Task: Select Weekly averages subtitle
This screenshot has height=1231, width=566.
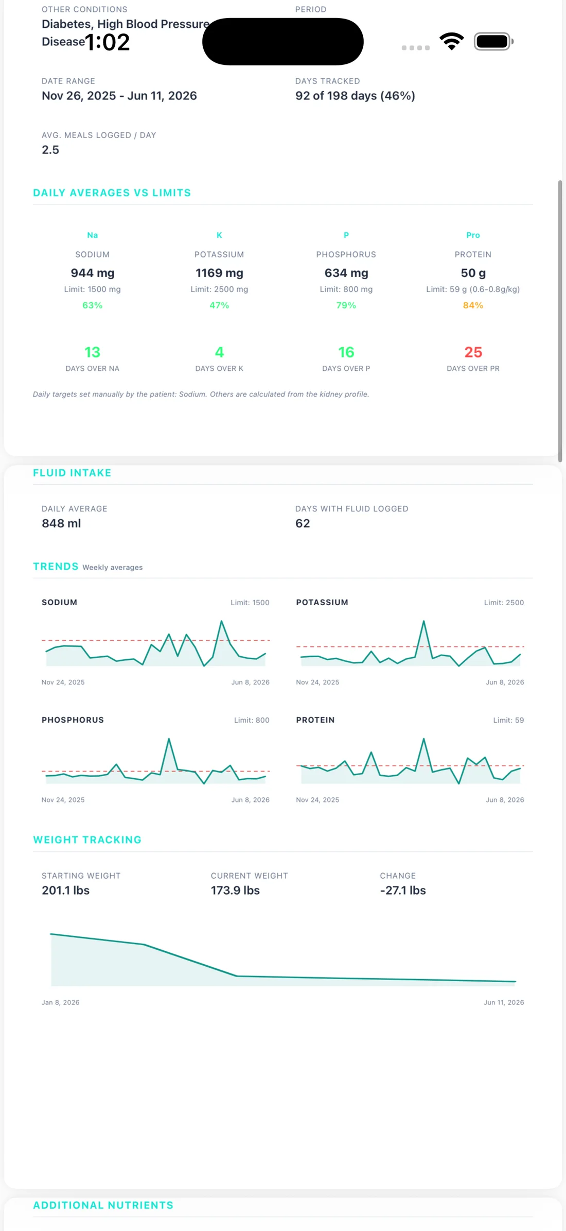Action: point(113,568)
